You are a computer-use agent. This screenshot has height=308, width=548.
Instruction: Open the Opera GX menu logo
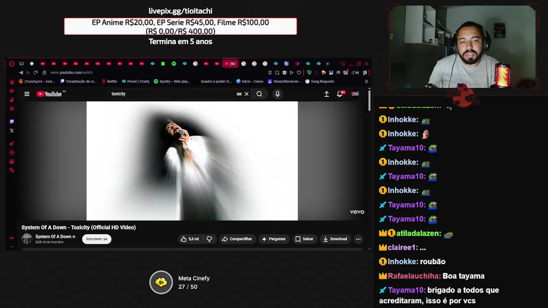12,64
